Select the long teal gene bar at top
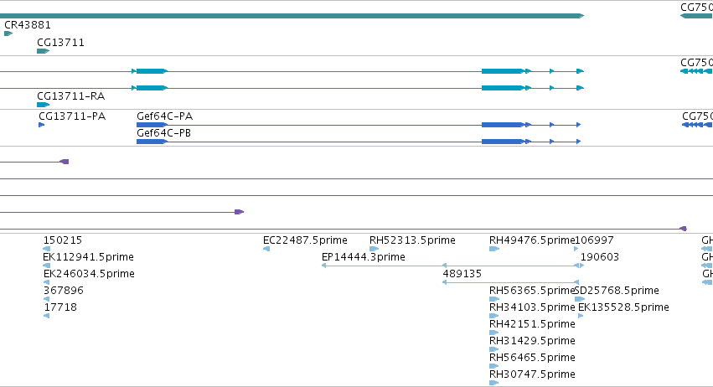 (x=292, y=16)
